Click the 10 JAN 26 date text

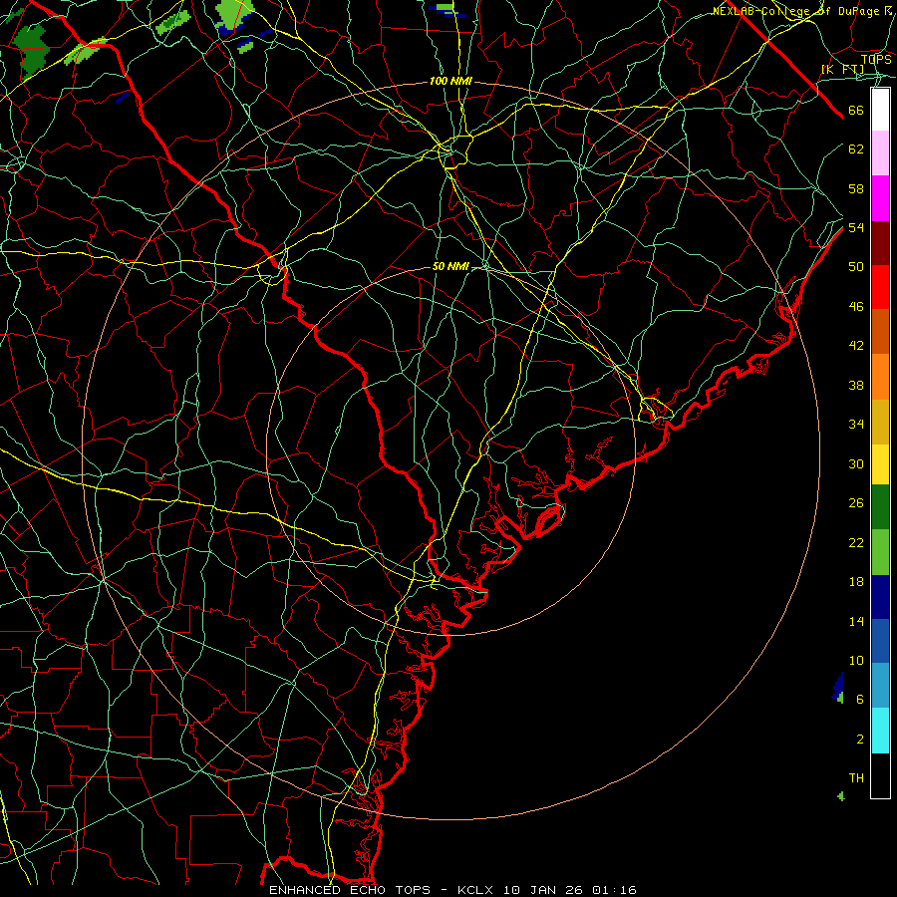coord(544,890)
